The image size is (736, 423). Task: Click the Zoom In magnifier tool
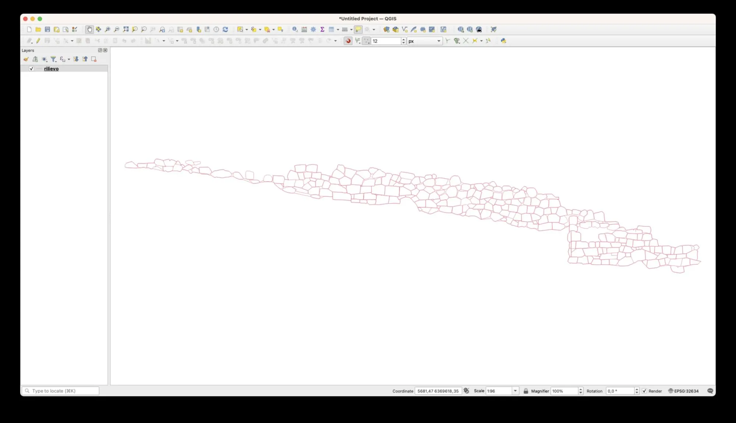coord(107,29)
